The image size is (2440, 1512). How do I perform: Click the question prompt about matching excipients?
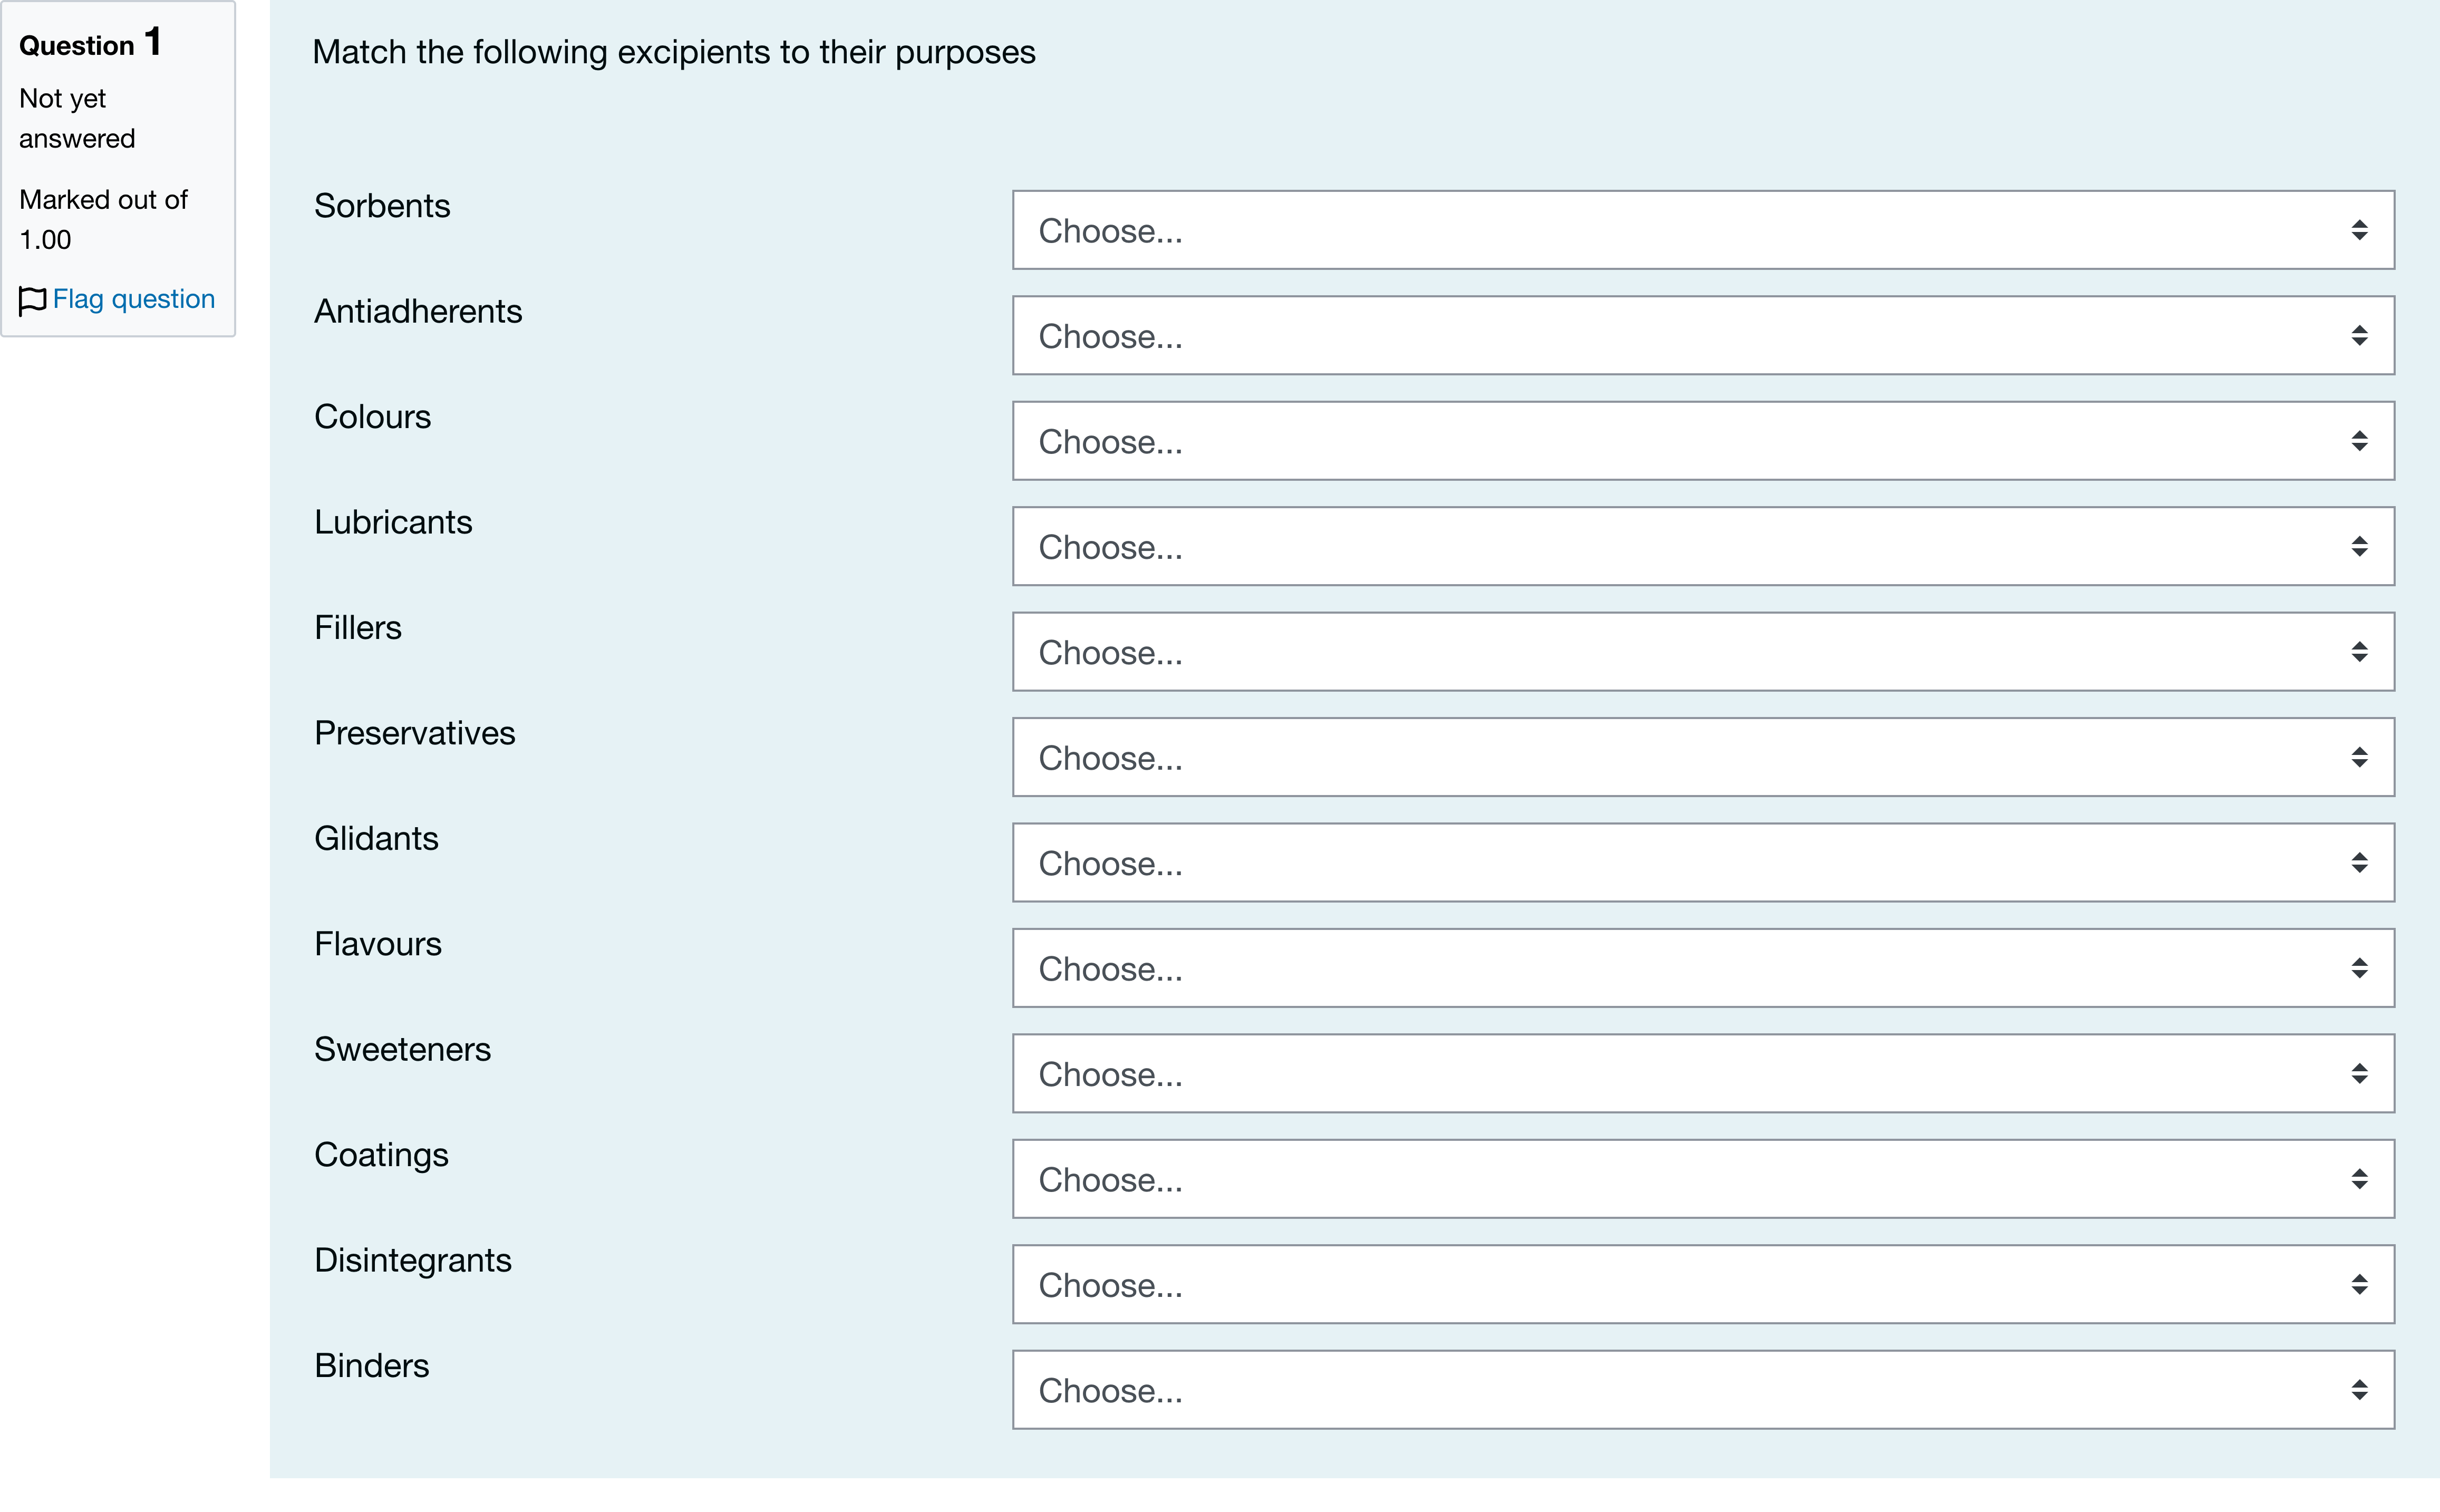point(674,52)
